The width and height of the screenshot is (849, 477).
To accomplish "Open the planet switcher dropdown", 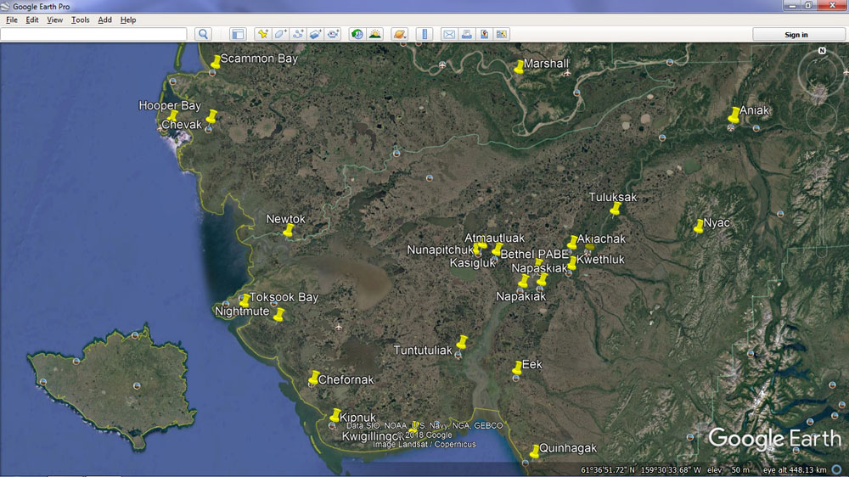I will 400,34.
